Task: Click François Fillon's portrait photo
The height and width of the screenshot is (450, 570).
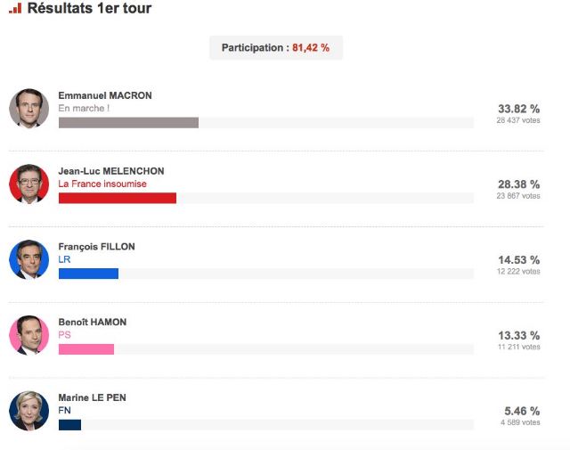Action: 28,259
